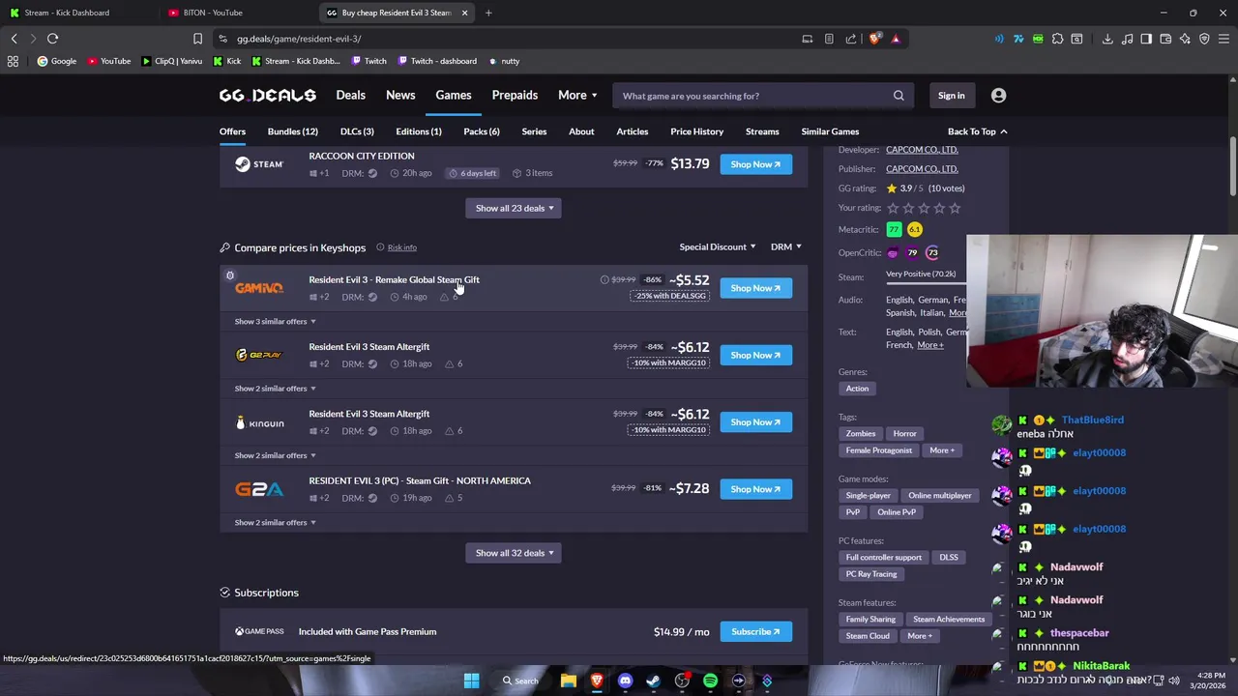
Task: Click the yellow Metacritic user score 6.1 badge
Action: (x=915, y=230)
